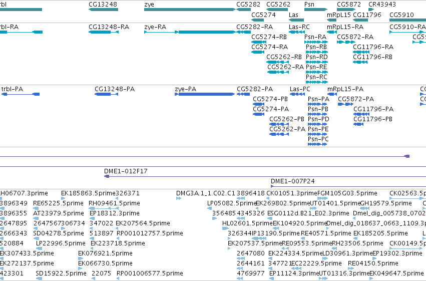Select transcript CG13248-RA
This screenshot has height=281, width=426.
pos(109,27)
